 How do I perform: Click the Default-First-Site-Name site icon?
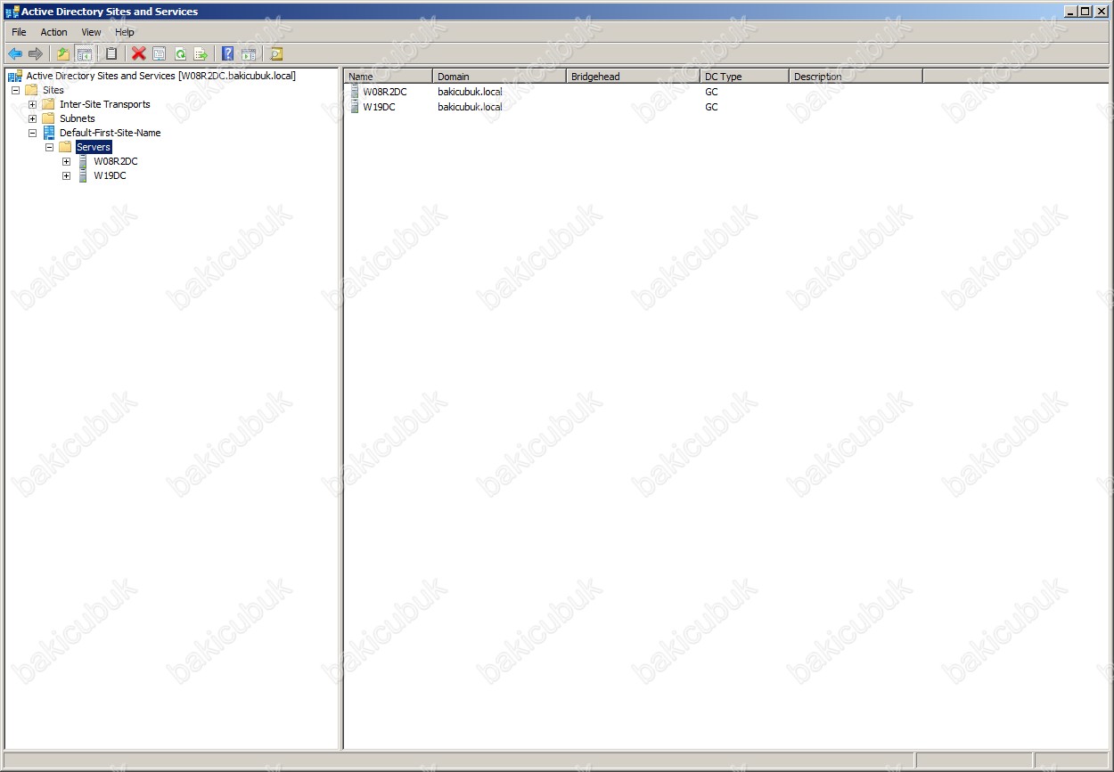click(49, 133)
